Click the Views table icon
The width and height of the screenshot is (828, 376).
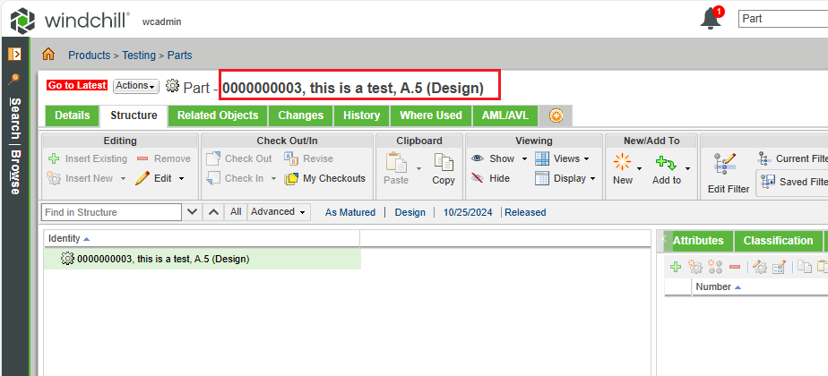(542, 158)
